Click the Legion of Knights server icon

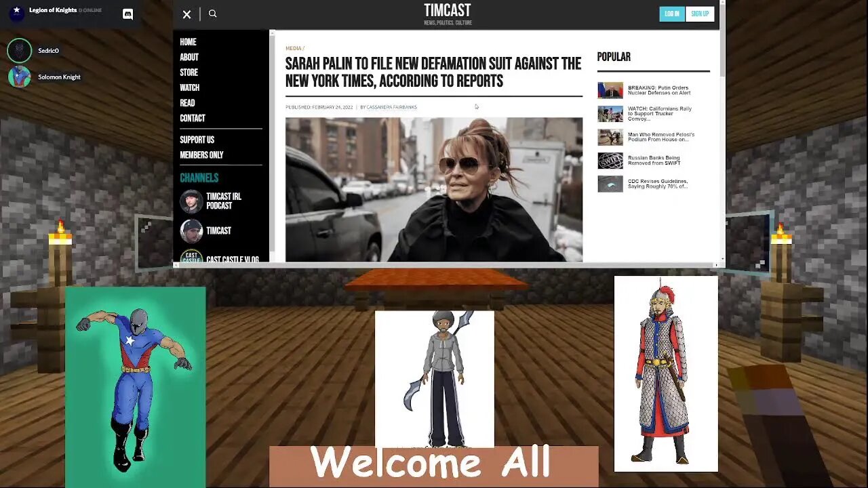point(16,13)
